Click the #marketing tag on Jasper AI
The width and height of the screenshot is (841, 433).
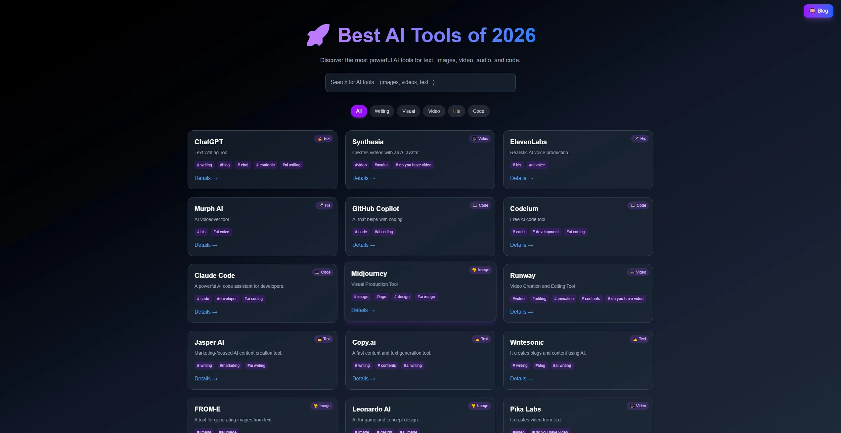click(230, 366)
